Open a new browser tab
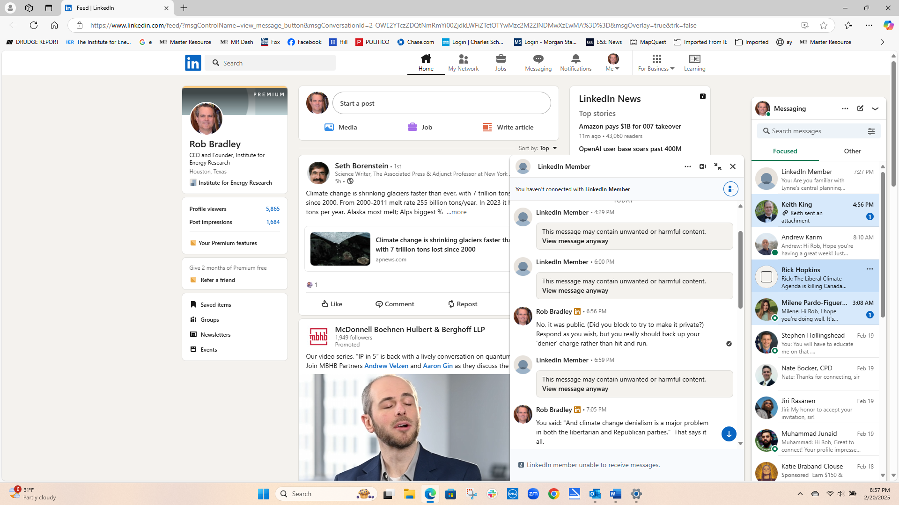This screenshot has height=505, width=899. pyautogui.click(x=184, y=8)
